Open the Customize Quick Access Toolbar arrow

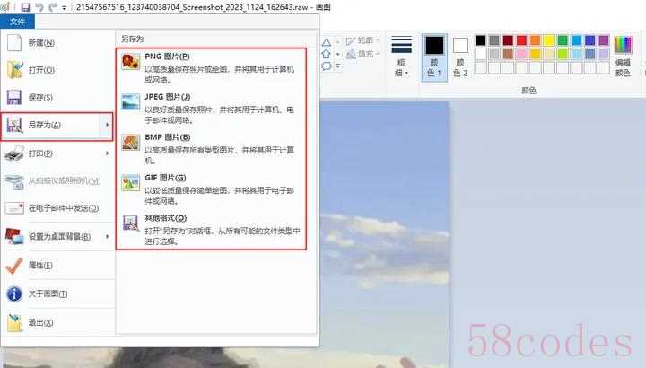[65, 8]
